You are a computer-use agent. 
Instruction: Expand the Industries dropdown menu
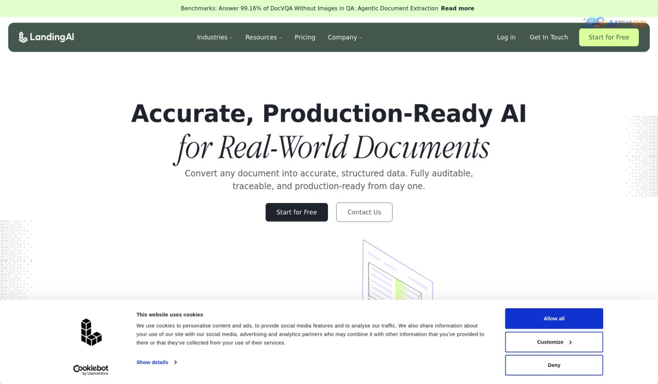[214, 37]
